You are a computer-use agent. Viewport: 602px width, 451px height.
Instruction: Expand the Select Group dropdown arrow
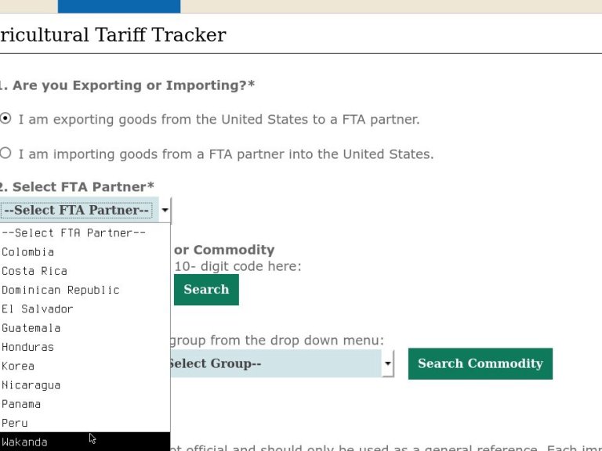pos(387,363)
